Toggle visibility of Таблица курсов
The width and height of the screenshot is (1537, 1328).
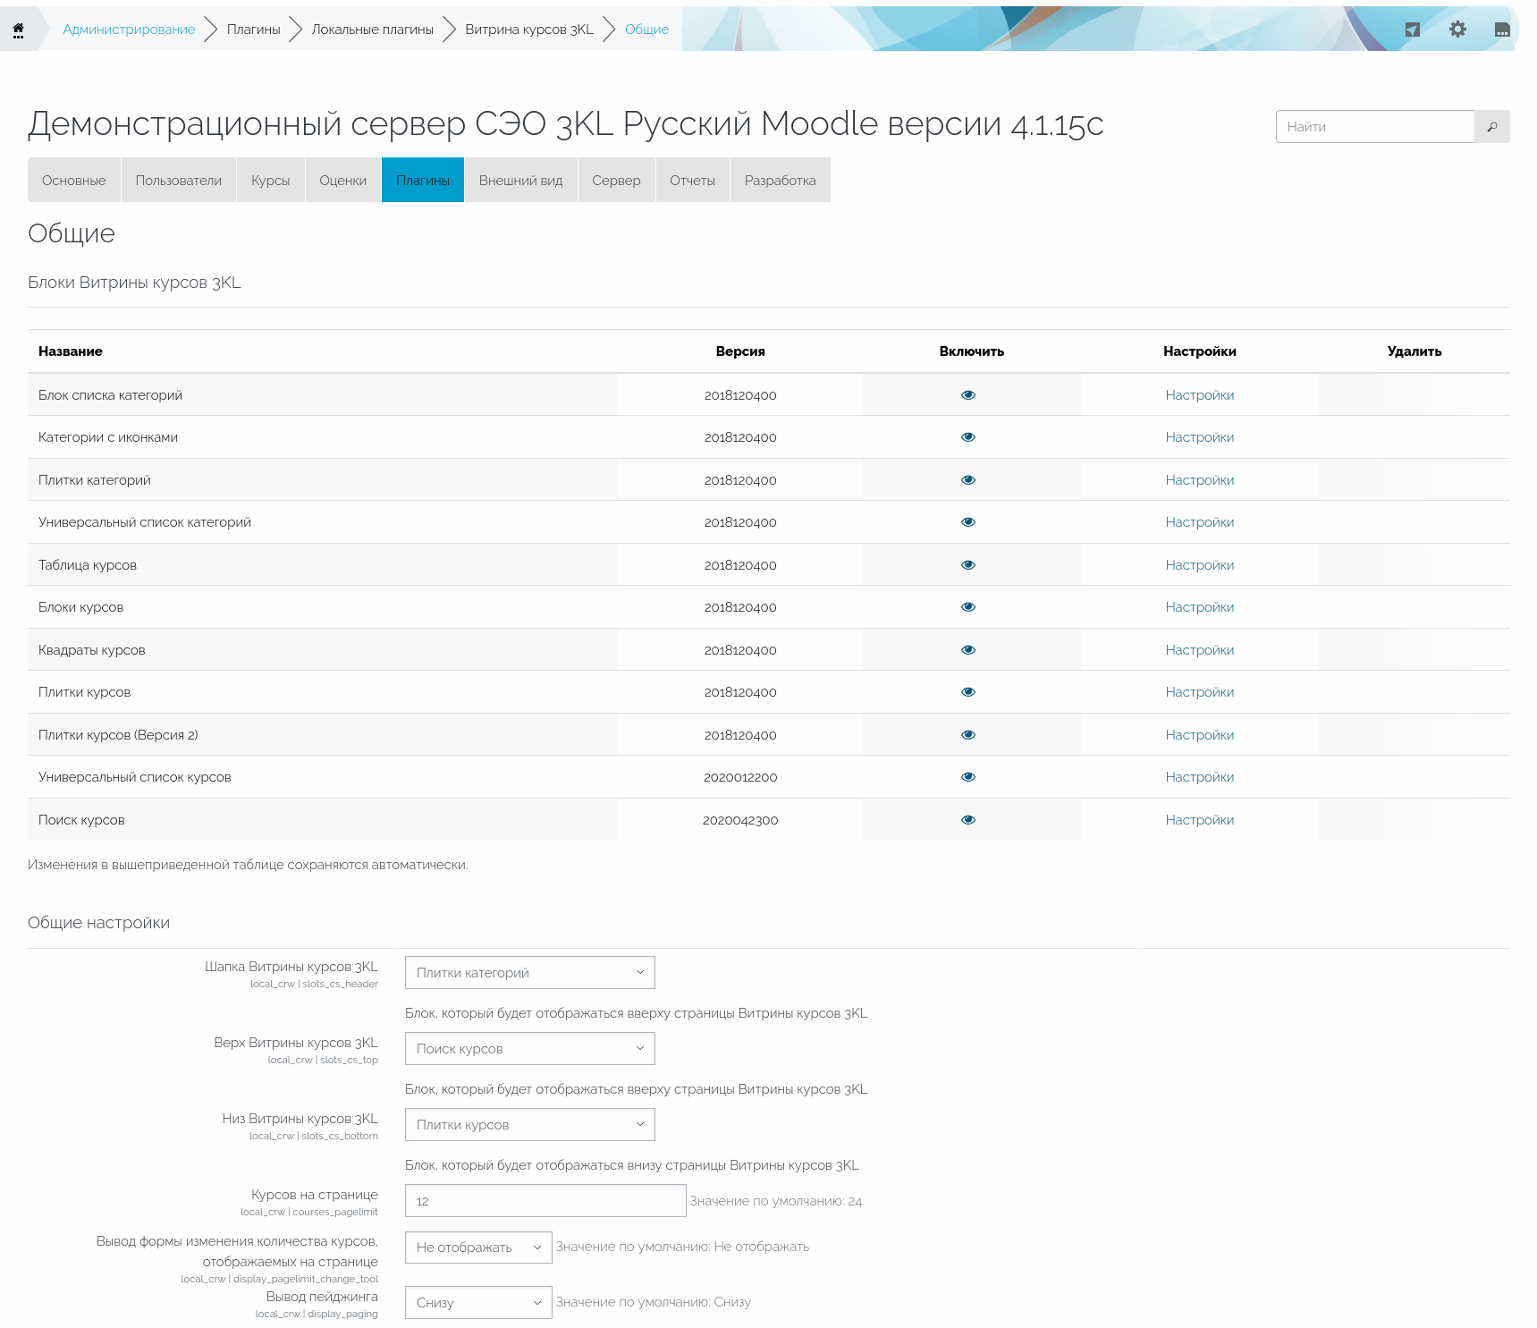click(968, 565)
